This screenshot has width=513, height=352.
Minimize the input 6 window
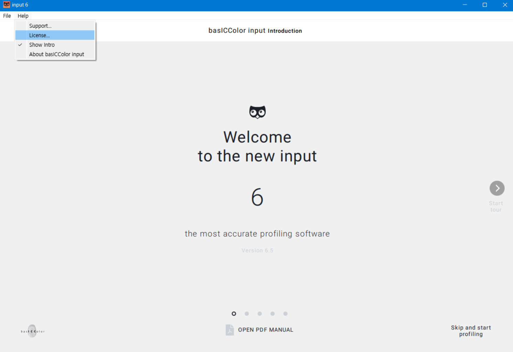465,5
